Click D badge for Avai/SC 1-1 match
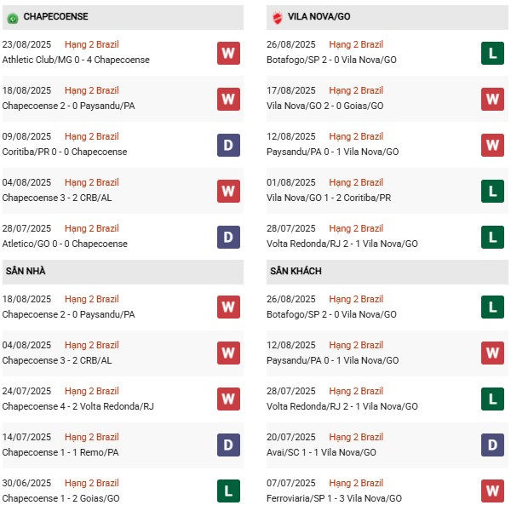The width and height of the screenshot is (511, 511). [492, 445]
